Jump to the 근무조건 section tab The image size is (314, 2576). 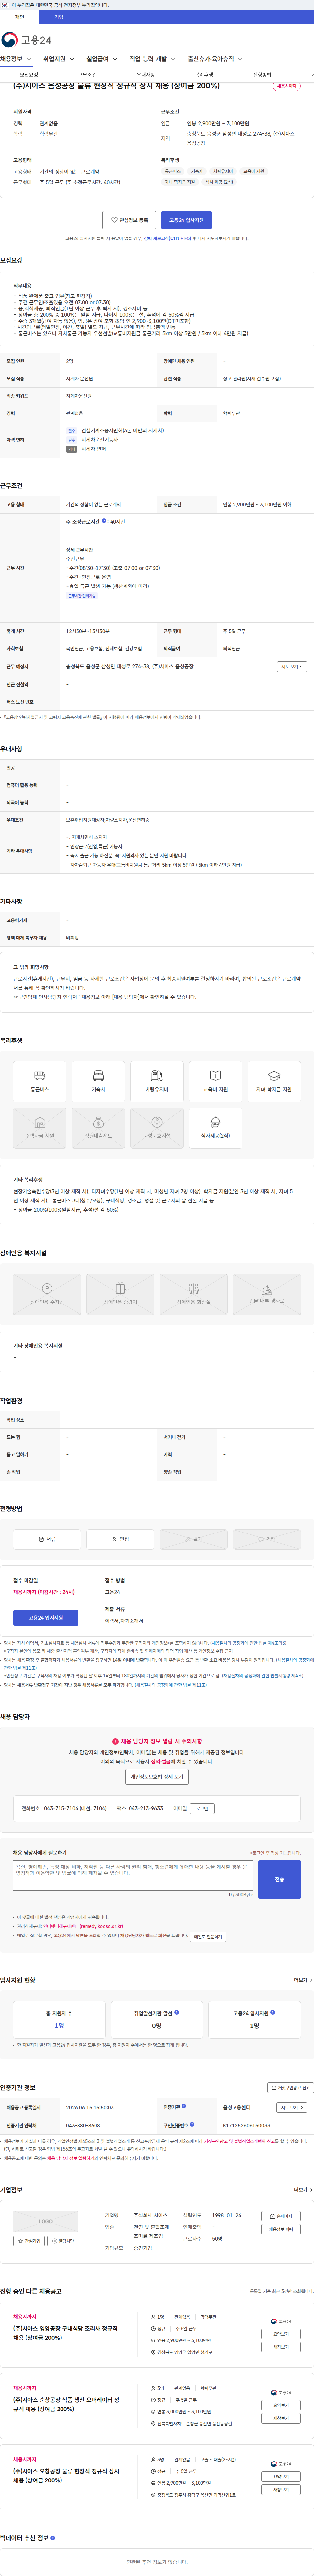click(x=87, y=75)
